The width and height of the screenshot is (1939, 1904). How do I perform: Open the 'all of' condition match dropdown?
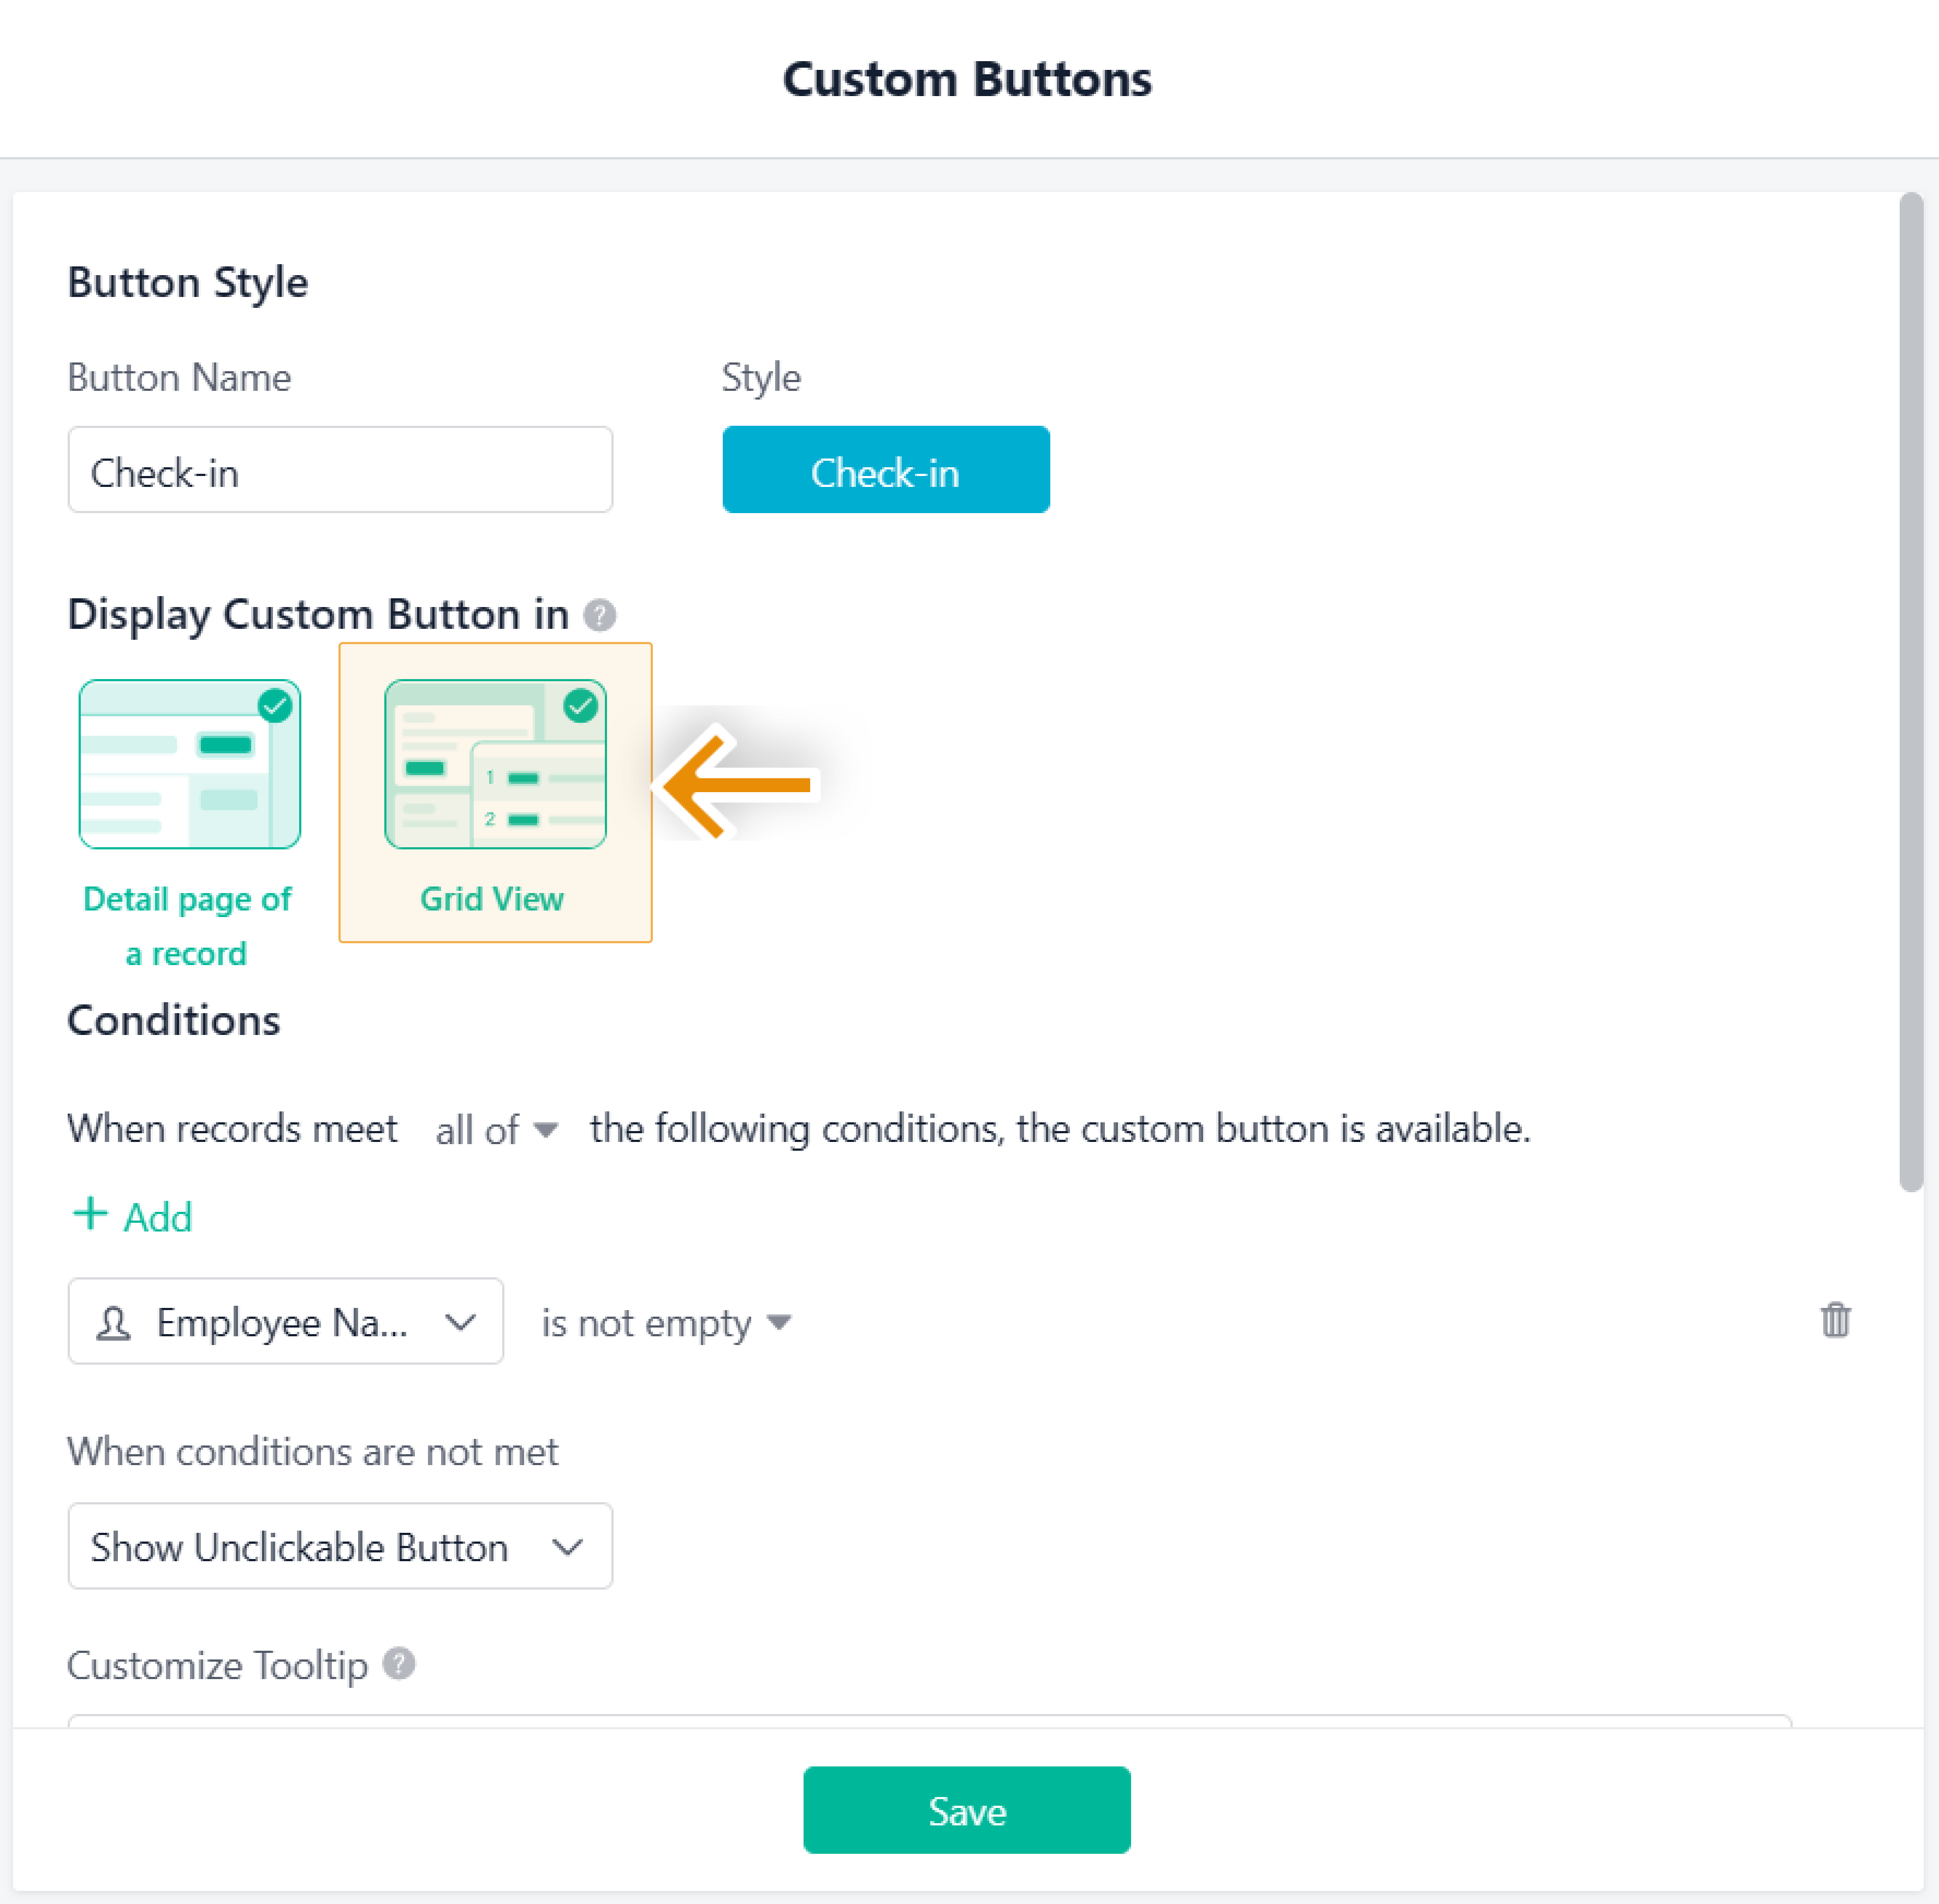[x=495, y=1130]
